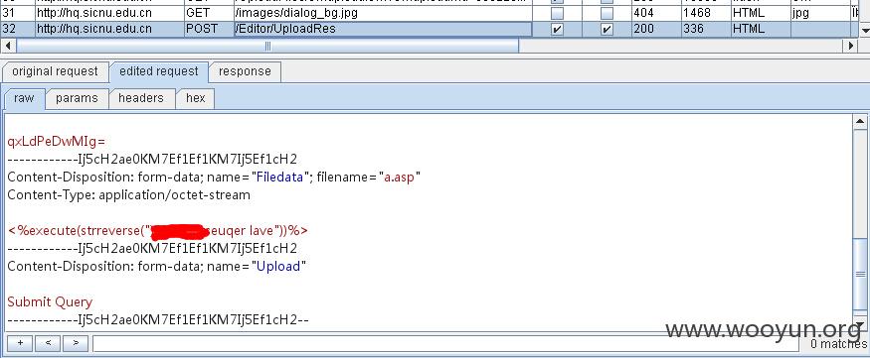The image size is (870, 358).
Task: Toggle second checkbox in row 31
Action: tap(607, 13)
